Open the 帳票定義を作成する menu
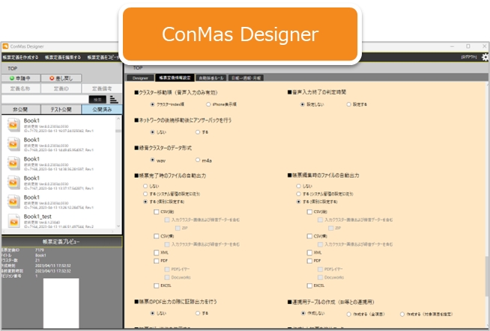This screenshot has height=331, width=490. point(21,58)
